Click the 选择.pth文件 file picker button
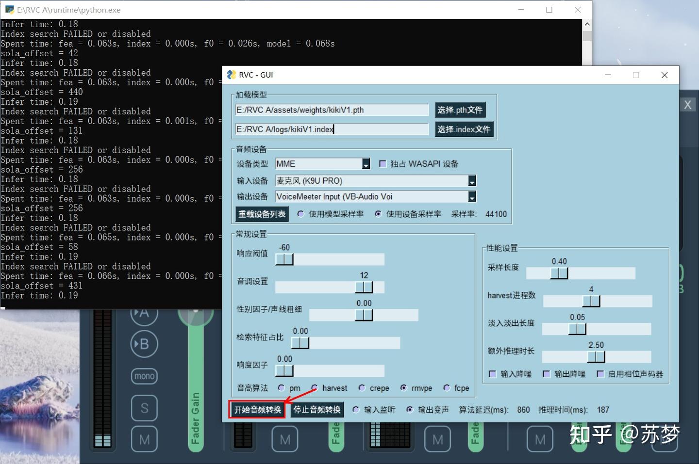This screenshot has height=464, width=699. coord(459,110)
